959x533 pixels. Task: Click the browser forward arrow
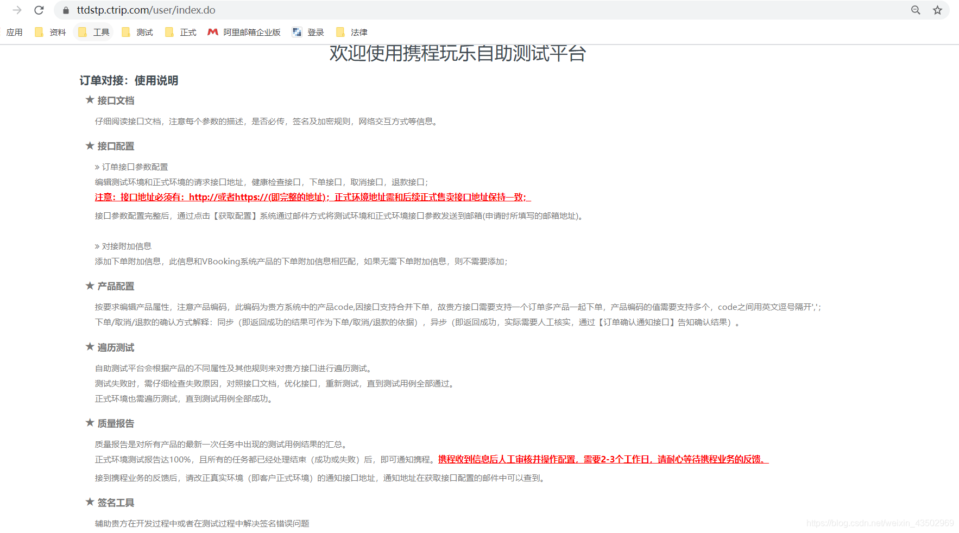pyautogui.click(x=17, y=10)
